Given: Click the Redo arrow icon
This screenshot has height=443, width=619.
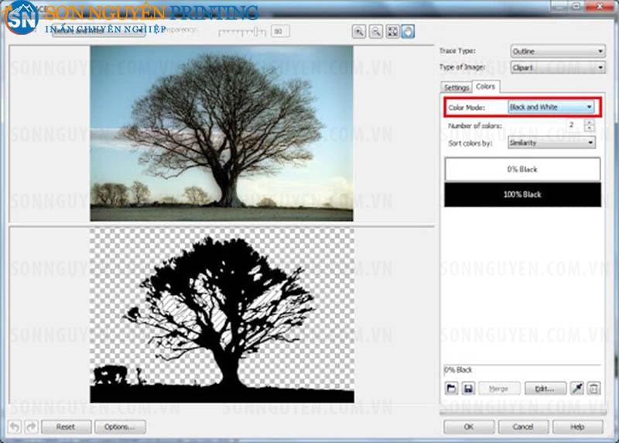Looking at the screenshot, I should coord(31,427).
